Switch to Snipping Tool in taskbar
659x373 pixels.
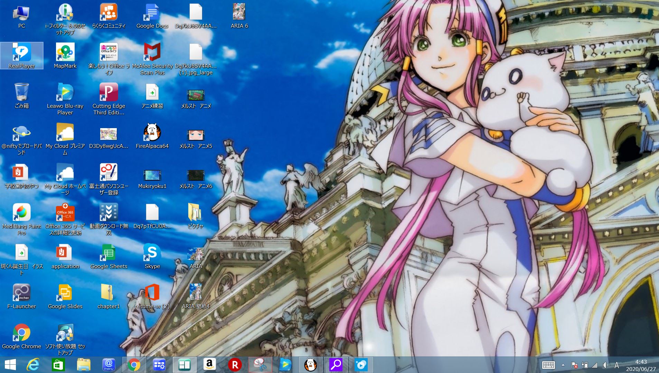click(260, 365)
